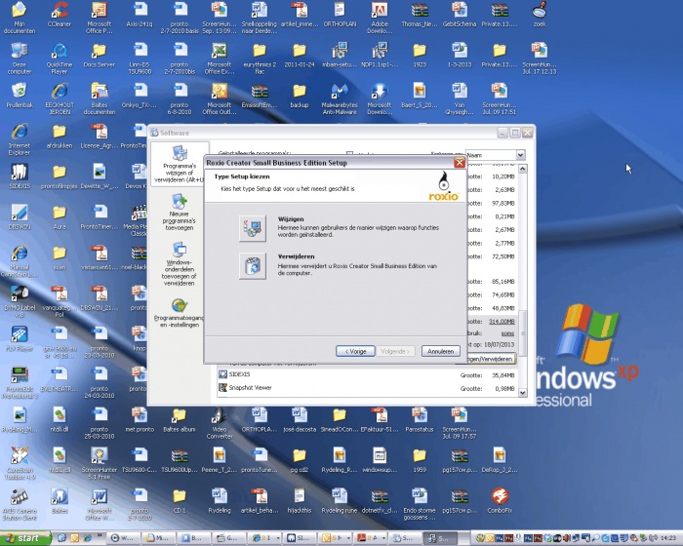Screen dimensions: 683x546
Task: Select Microsoft Office Excel shortcut on desktop
Action: (x=220, y=58)
